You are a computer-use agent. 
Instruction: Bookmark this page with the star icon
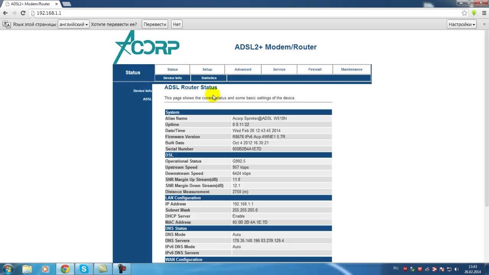(x=464, y=13)
